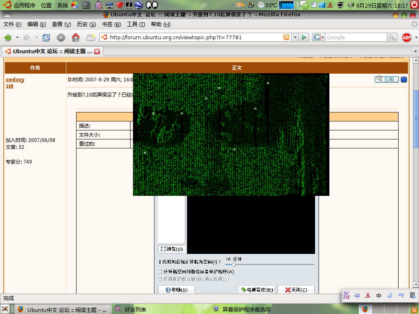
Task: Click the search magnifier button
Action: click(392, 37)
